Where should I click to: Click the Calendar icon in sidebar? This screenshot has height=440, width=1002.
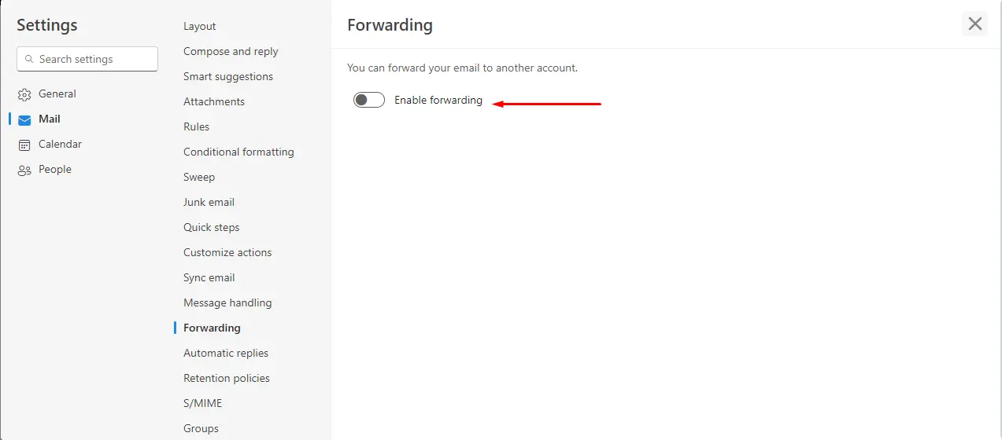[x=24, y=145]
